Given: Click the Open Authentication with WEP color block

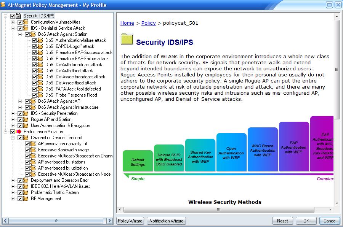Looking at the screenshot, I should pos(231,152).
